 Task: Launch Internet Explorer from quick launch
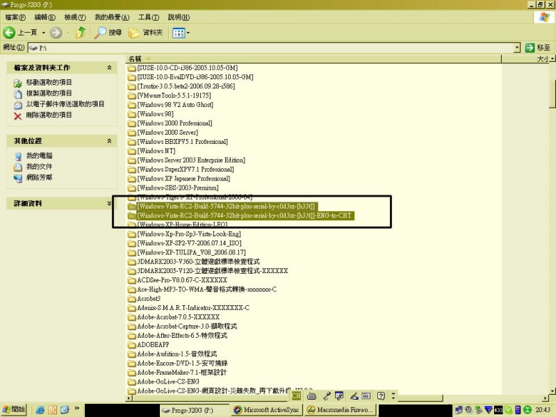[40, 410]
